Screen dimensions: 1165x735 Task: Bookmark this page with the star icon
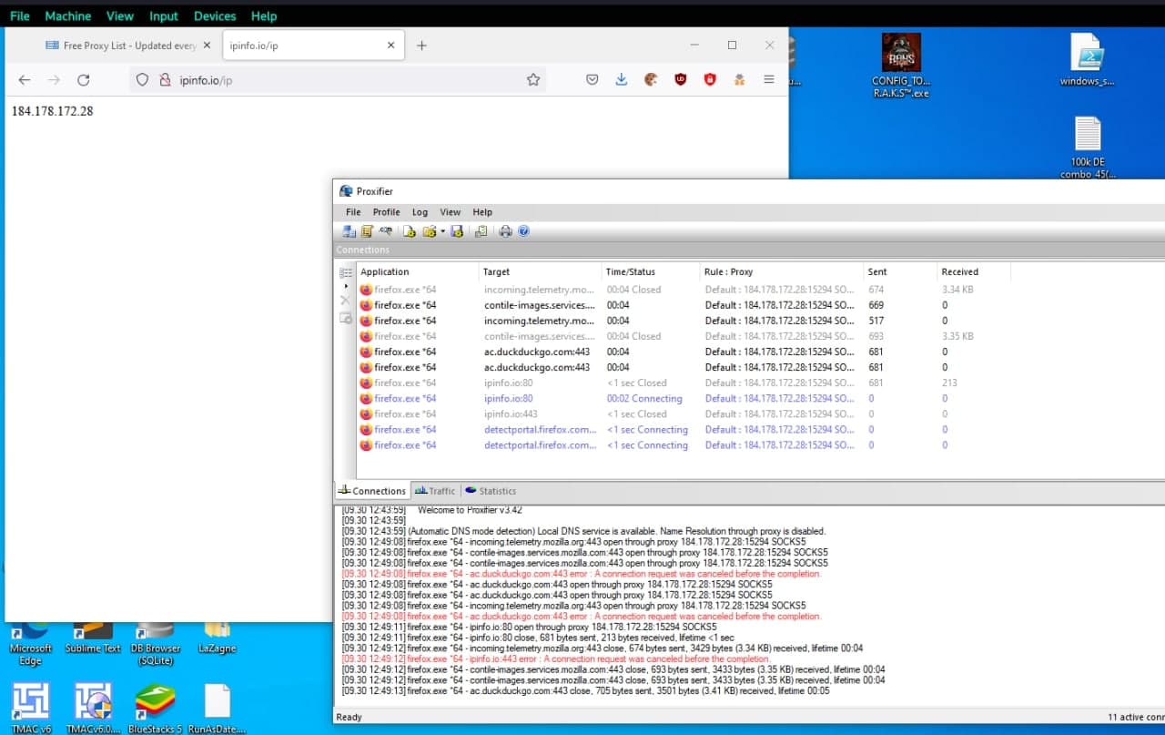click(533, 80)
